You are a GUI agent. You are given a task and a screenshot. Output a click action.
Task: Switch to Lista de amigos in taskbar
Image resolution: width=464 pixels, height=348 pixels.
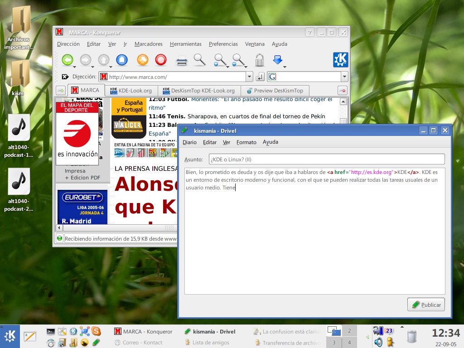[207, 343]
